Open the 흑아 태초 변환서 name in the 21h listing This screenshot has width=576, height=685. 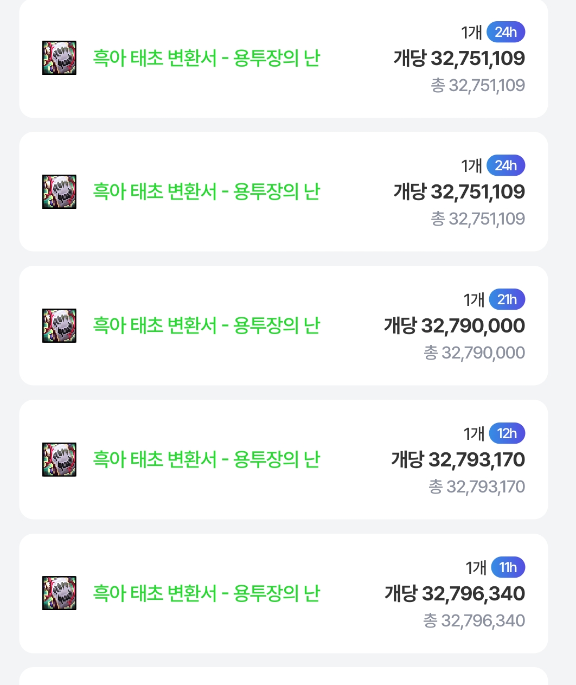pyautogui.click(x=206, y=325)
